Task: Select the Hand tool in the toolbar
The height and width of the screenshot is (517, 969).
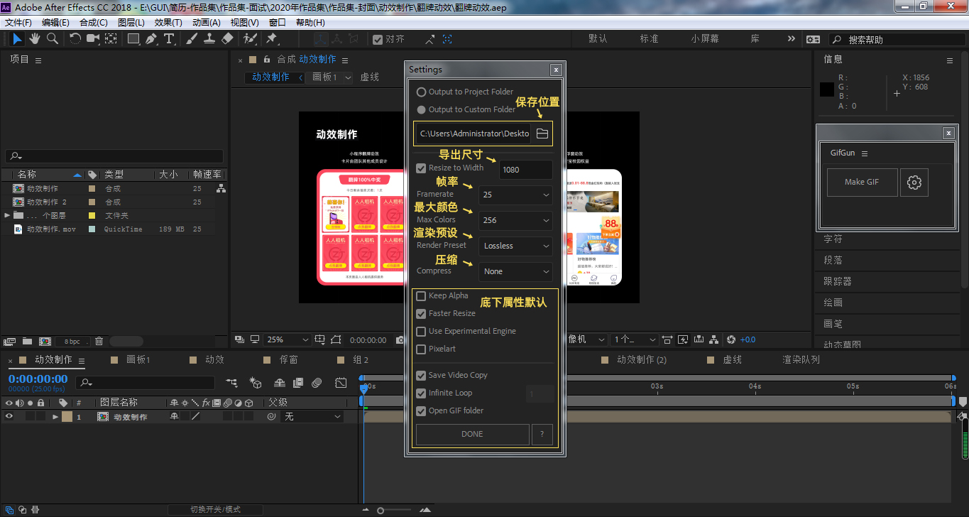Action: 34,38
